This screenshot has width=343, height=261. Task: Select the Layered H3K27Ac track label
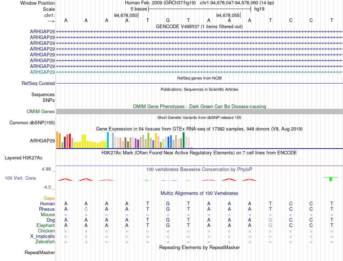coord(23,158)
